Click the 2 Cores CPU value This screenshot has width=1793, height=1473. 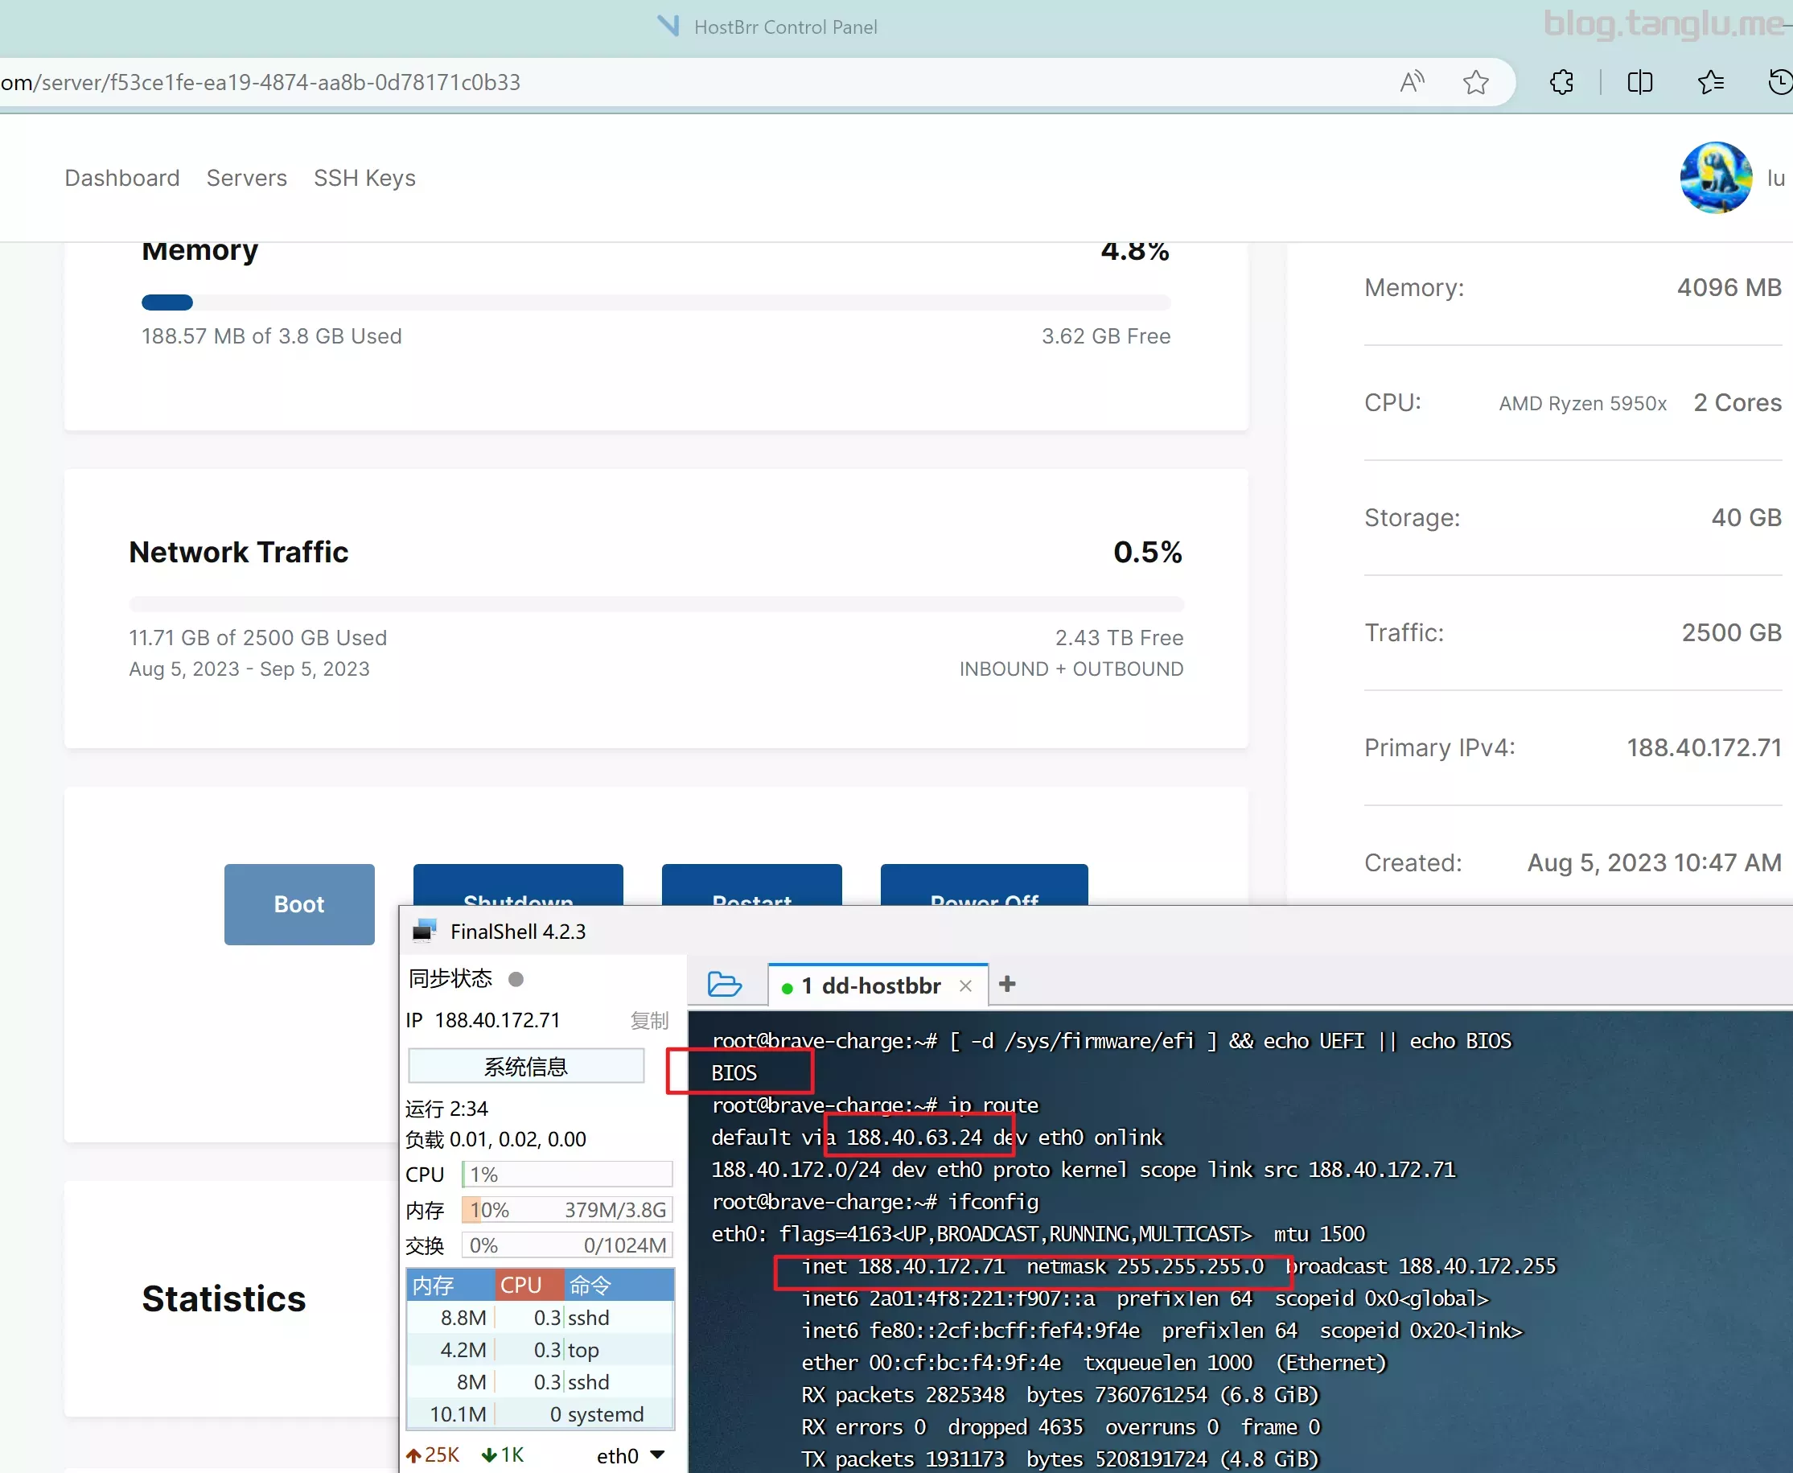point(1737,402)
